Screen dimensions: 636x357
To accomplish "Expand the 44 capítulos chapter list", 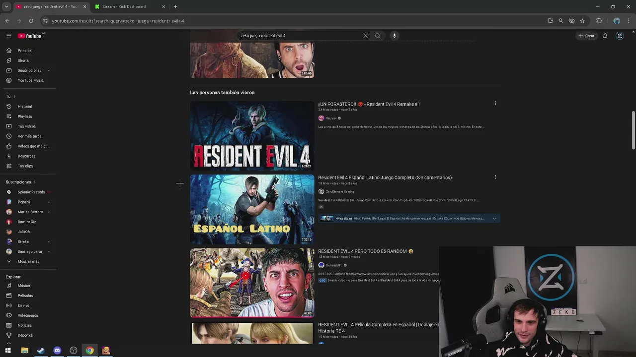I will tap(494, 218).
